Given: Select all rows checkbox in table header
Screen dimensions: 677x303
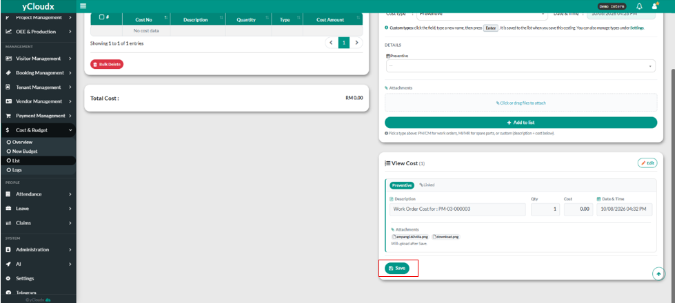Looking at the screenshot, I should [x=102, y=17].
